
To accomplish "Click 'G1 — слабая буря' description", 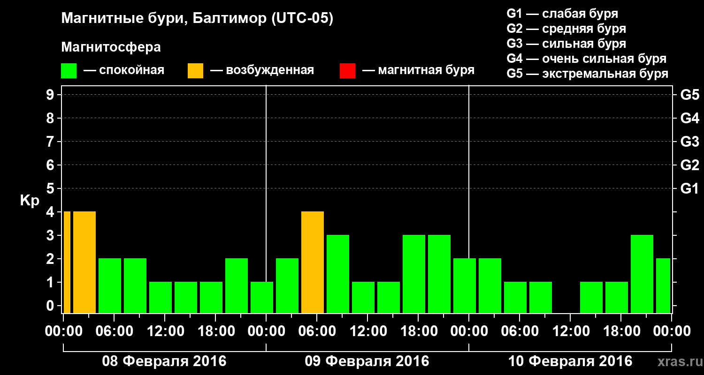I will tap(562, 14).
